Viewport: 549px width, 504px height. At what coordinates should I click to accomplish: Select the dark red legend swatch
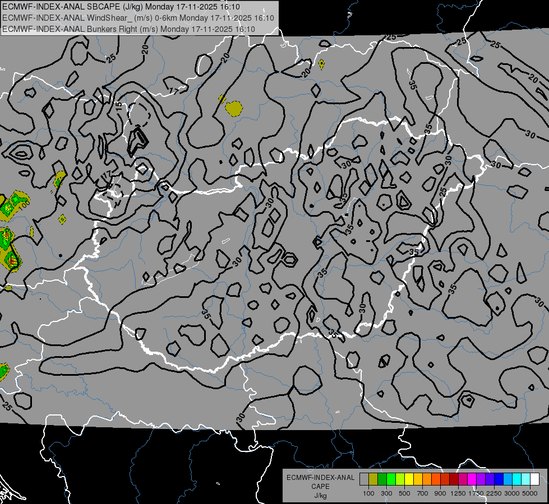[x=454, y=479]
